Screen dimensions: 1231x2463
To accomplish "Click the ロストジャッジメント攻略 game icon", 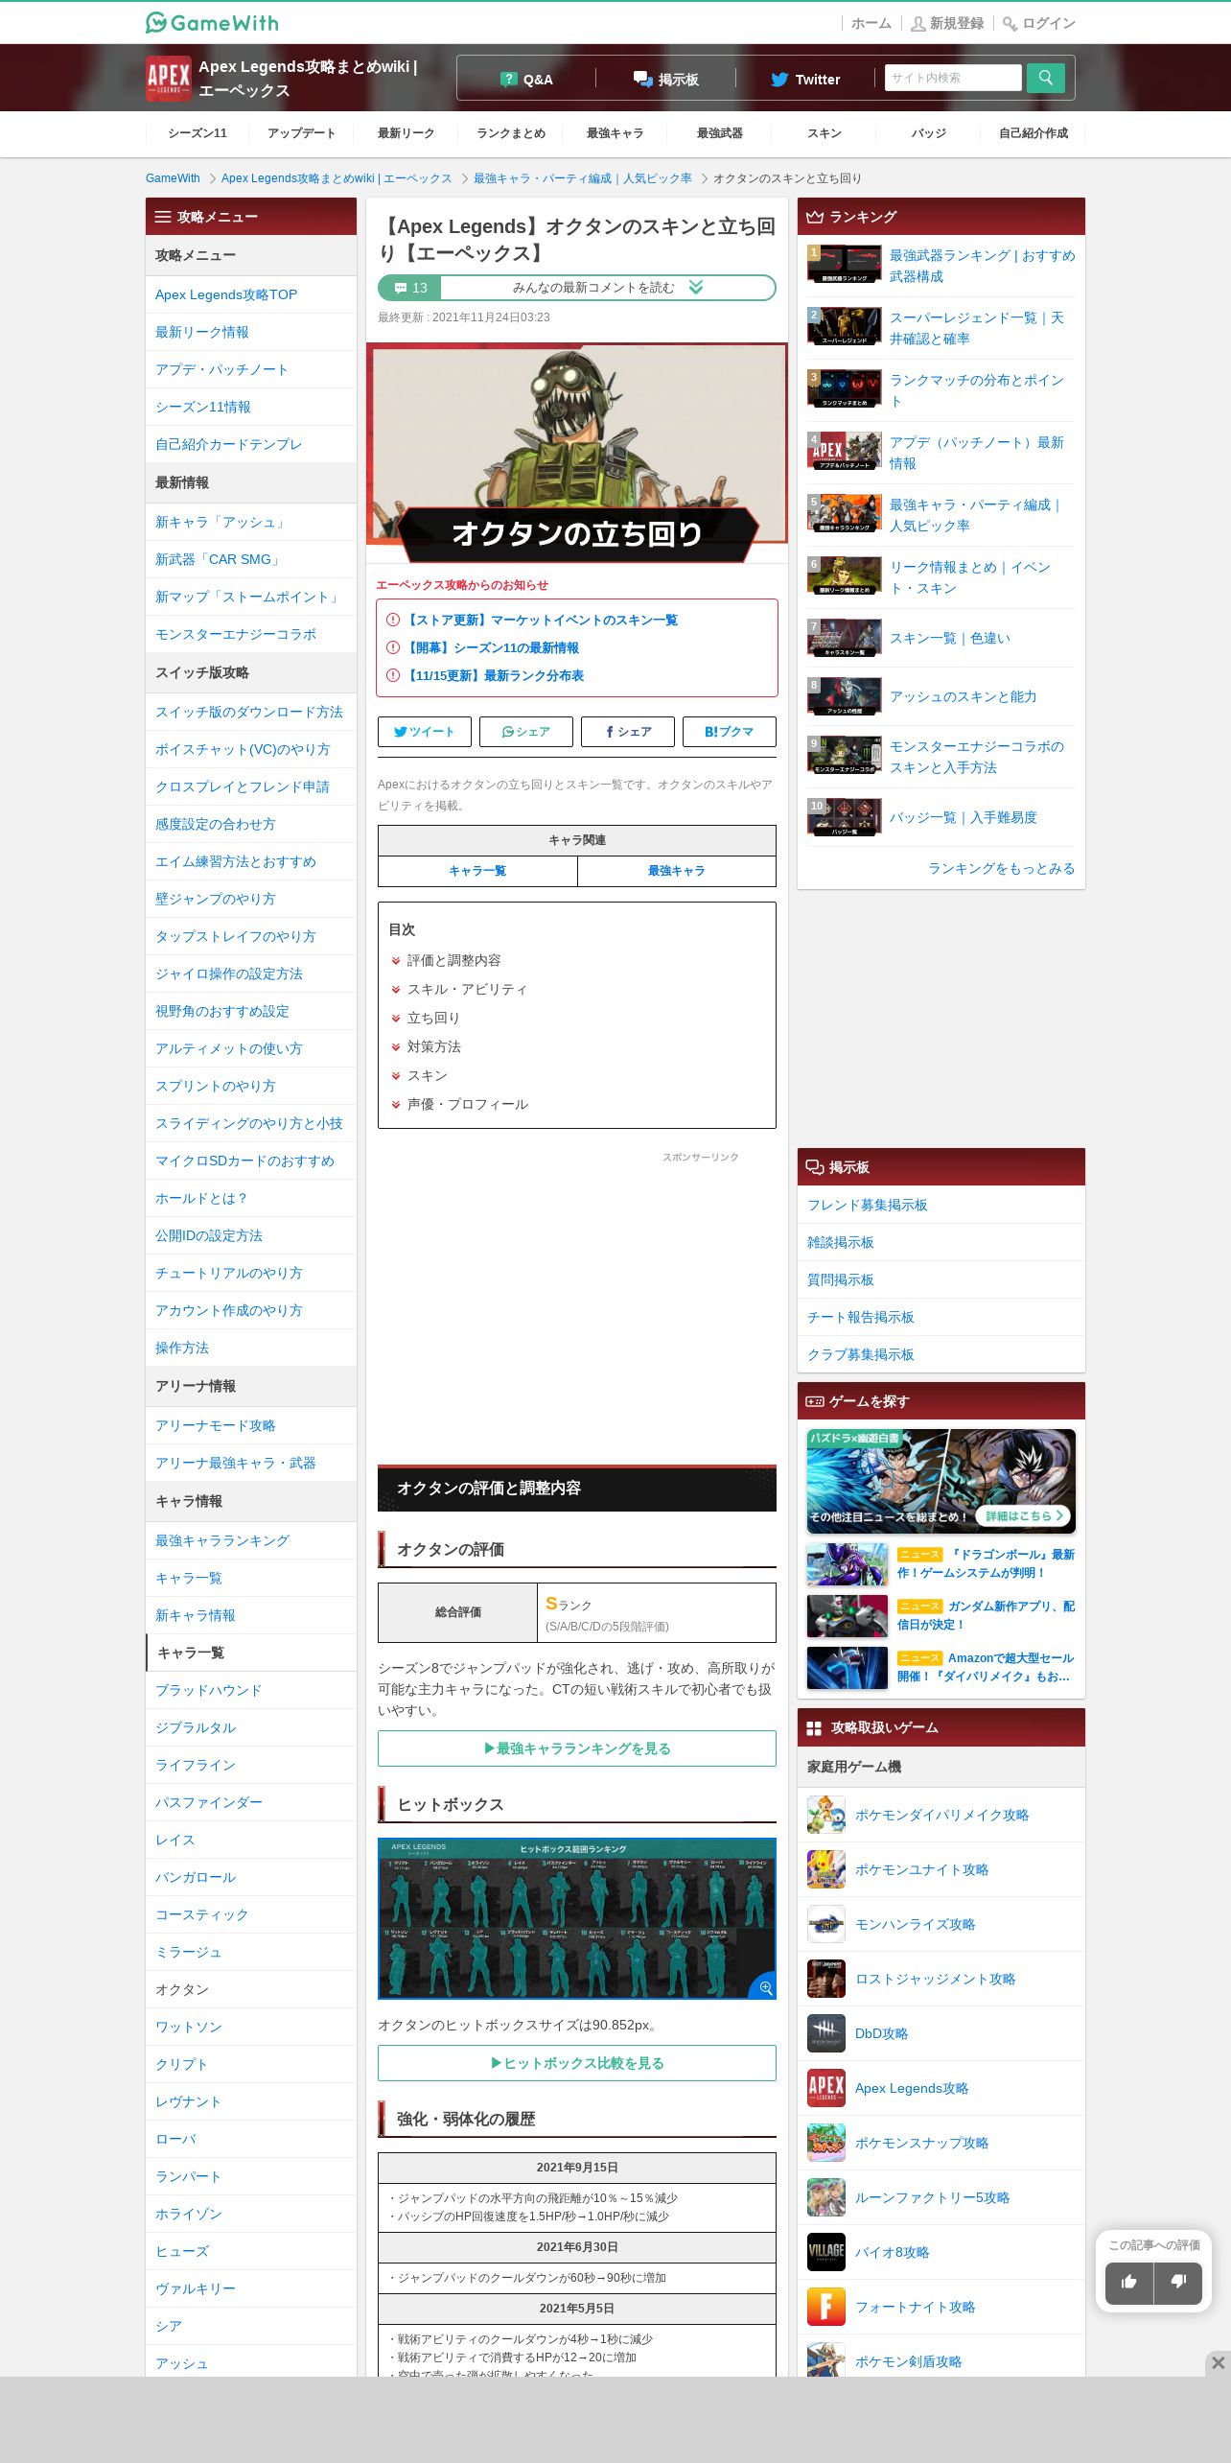I will [826, 1979].
